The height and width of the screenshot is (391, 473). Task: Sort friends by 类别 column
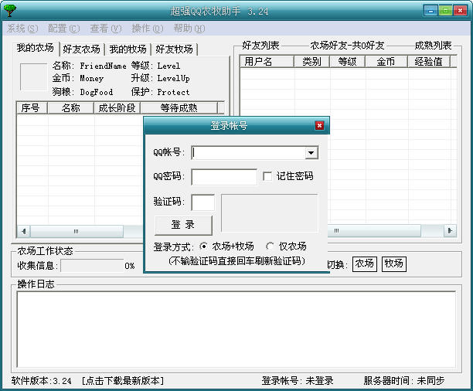(x=311, y=62)
